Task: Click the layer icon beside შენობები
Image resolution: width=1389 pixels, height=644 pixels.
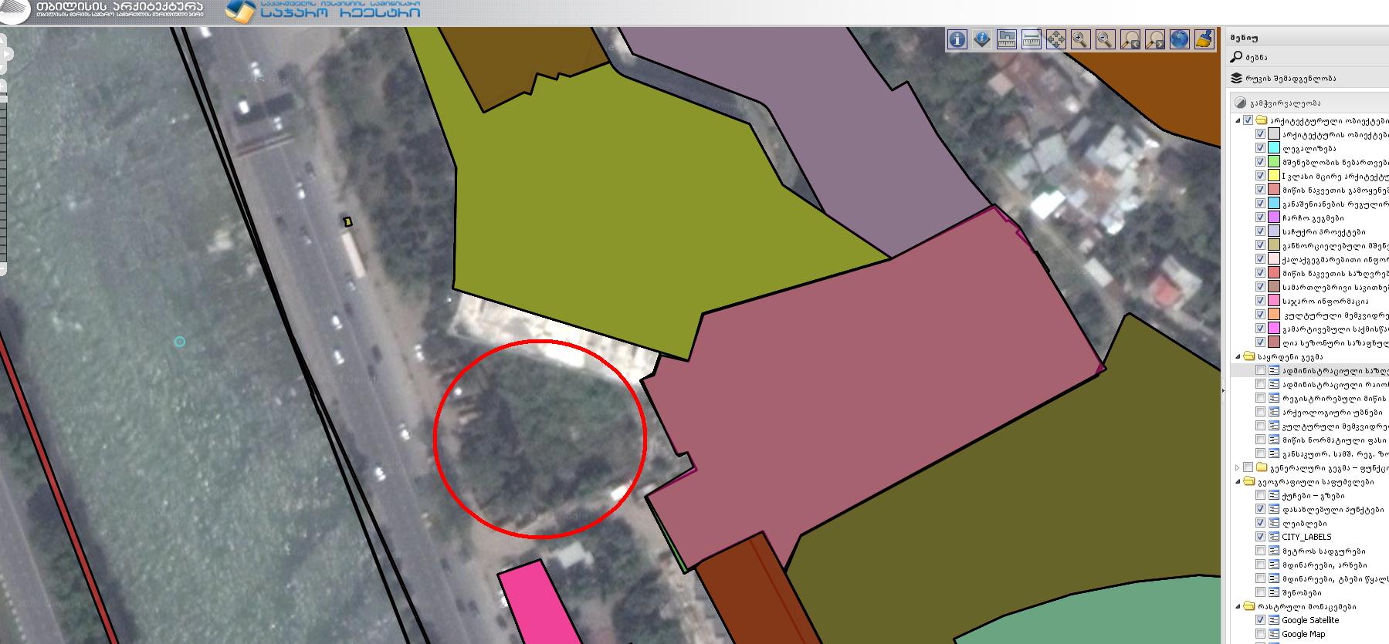Action: pyautogui.click(x=1274, y=592)
